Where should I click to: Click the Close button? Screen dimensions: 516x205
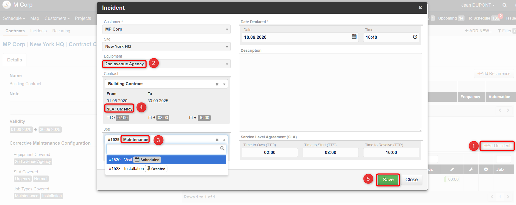click(411, 180)
